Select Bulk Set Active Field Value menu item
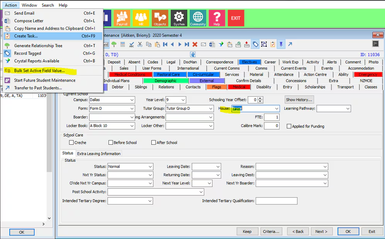 point(39,71)
